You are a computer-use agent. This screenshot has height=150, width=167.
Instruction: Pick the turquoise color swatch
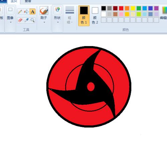pyautogui.click(x=145, y=8)
